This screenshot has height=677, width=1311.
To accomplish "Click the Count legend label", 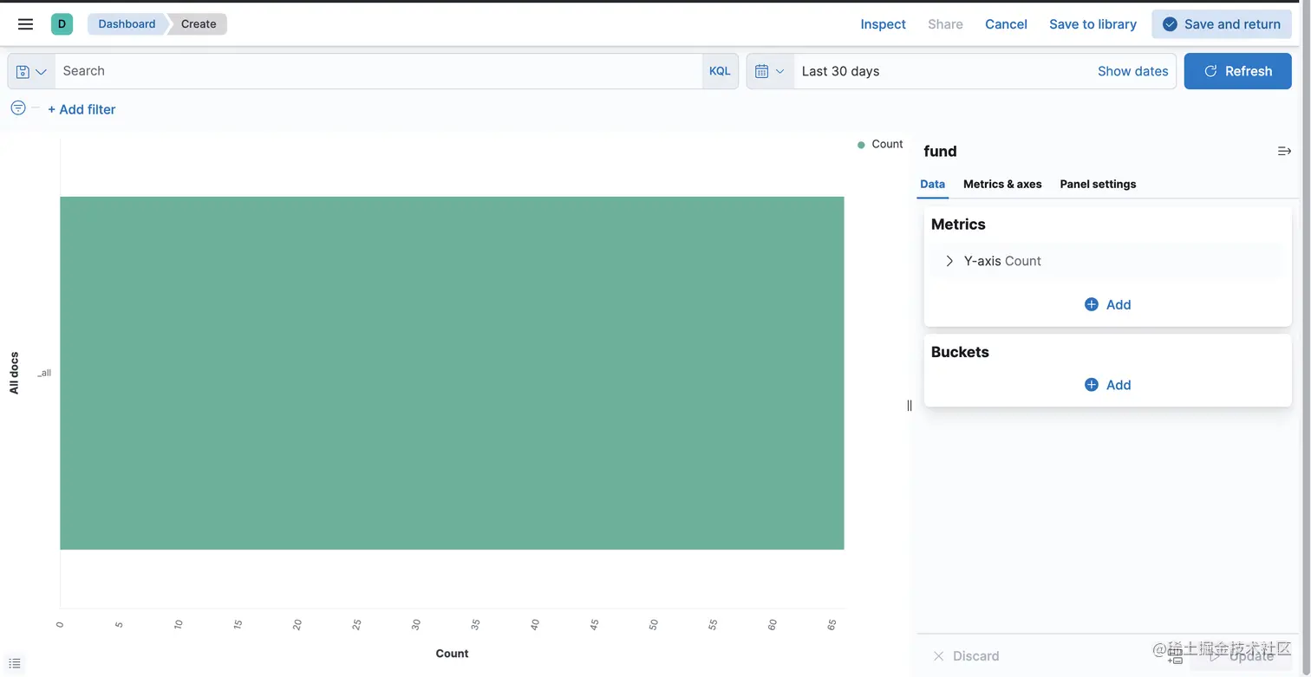I will pos(887,144).
